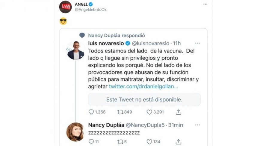This screenshot has height=146, width=263.
Task: Open the three-dot menu on Novaresio's tweet
Action: point(197,43)
